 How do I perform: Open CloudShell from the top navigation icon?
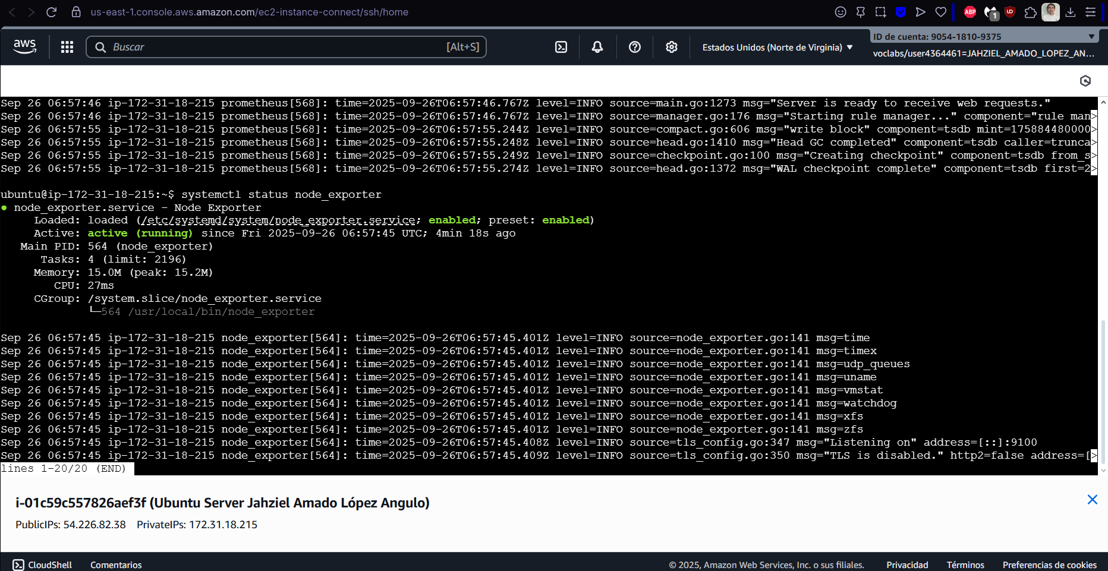561,47
